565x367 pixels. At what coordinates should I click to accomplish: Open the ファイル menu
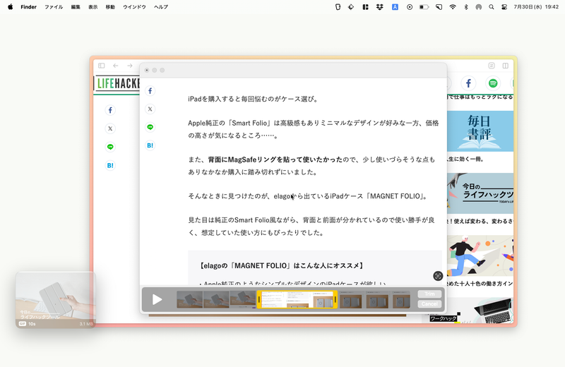(x=54, y=6)
